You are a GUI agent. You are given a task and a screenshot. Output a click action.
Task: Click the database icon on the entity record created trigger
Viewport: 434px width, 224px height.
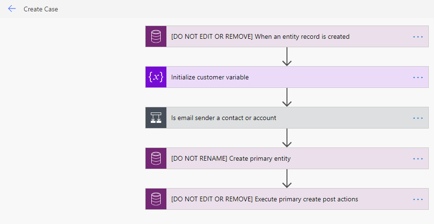156,36
